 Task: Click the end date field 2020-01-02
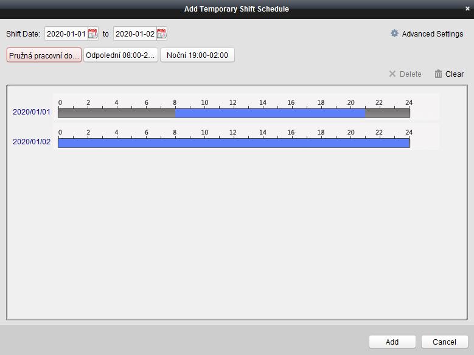135,33
